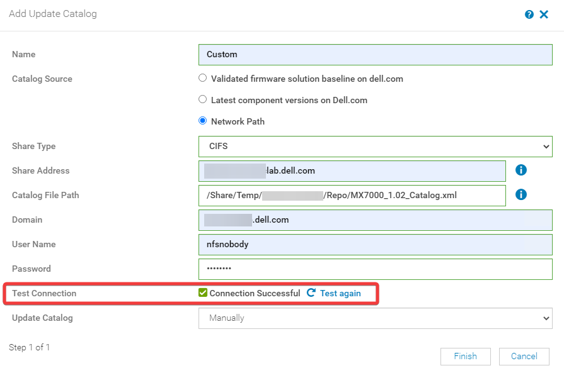
Task: Select the Network Path radio button
Action: click(x=202, y=120)
